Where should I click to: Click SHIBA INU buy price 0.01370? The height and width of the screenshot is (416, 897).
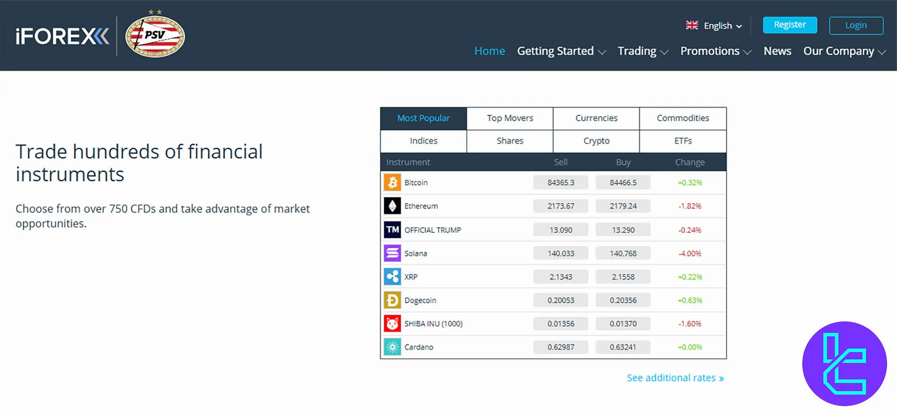[x=623, y=324]
